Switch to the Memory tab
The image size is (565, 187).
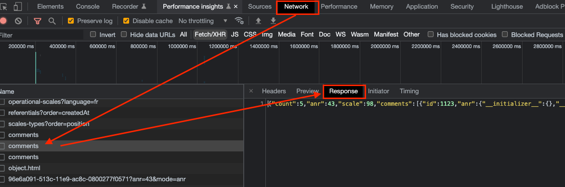coord(381,6)
